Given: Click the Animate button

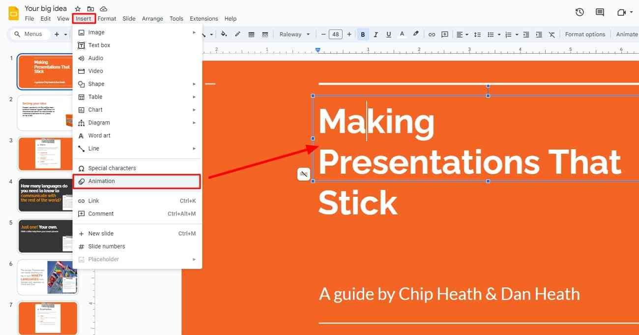Looking at the screenshot, I should click(x=627, y=34).
